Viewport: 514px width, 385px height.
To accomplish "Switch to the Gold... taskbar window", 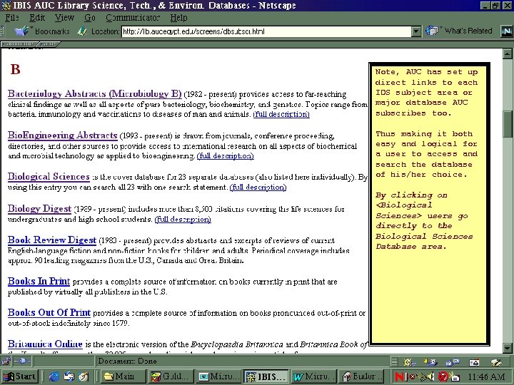I will pyautogui.click(x=171, y=376).
